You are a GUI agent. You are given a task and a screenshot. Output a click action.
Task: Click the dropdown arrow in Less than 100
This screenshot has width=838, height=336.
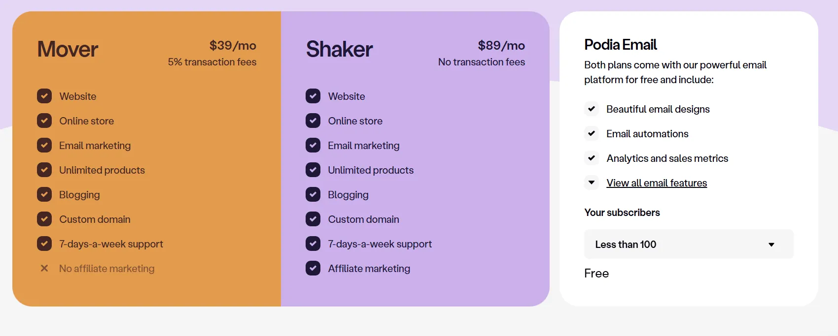pos(771,244)
